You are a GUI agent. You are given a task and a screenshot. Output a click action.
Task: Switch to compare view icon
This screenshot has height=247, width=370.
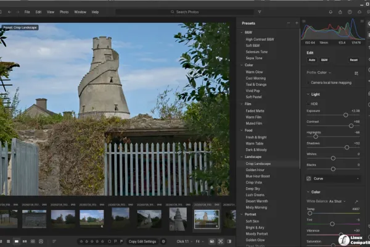click(25, 241)
